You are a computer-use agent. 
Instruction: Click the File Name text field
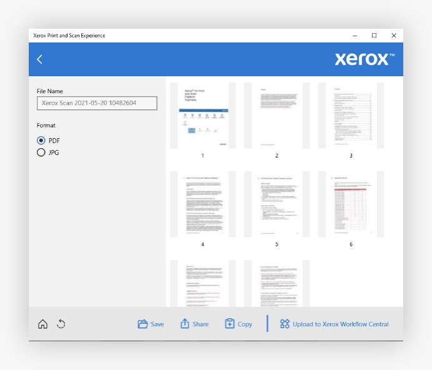click(x=97, y=103)
